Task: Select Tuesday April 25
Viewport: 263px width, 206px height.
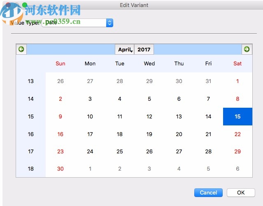Action: click(120, 152)
